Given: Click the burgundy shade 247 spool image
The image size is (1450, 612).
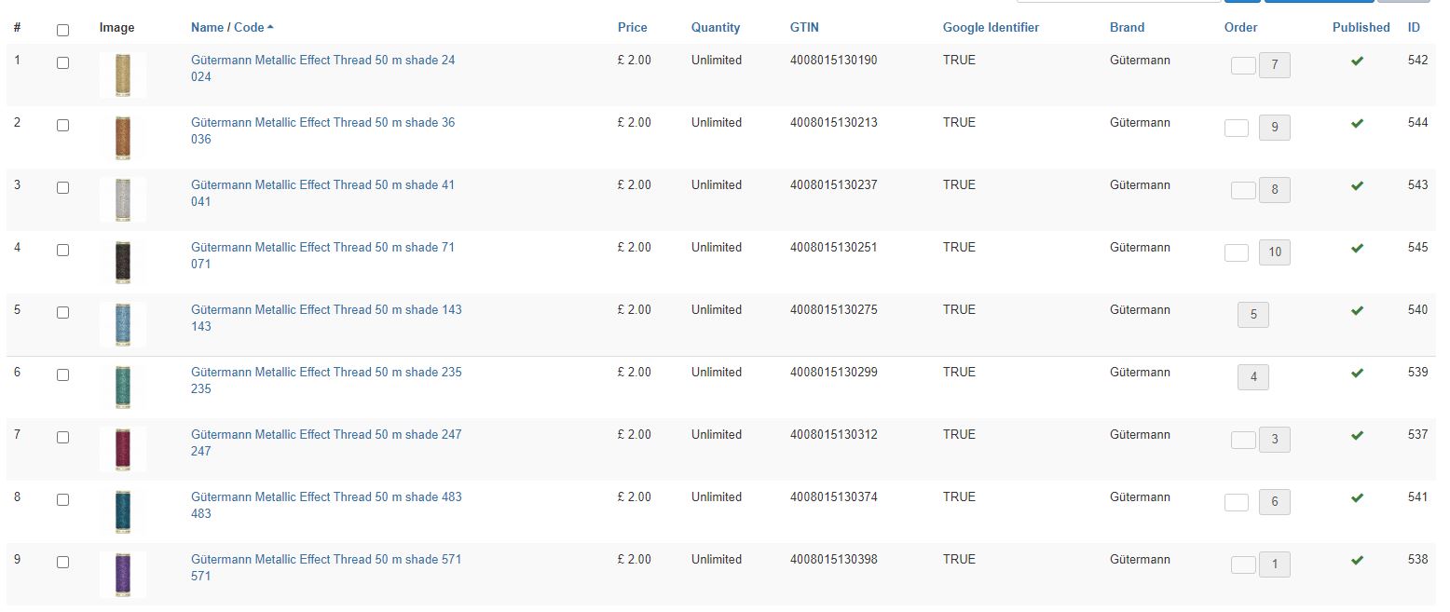Looking at the screenshot, I should (123, 450).
